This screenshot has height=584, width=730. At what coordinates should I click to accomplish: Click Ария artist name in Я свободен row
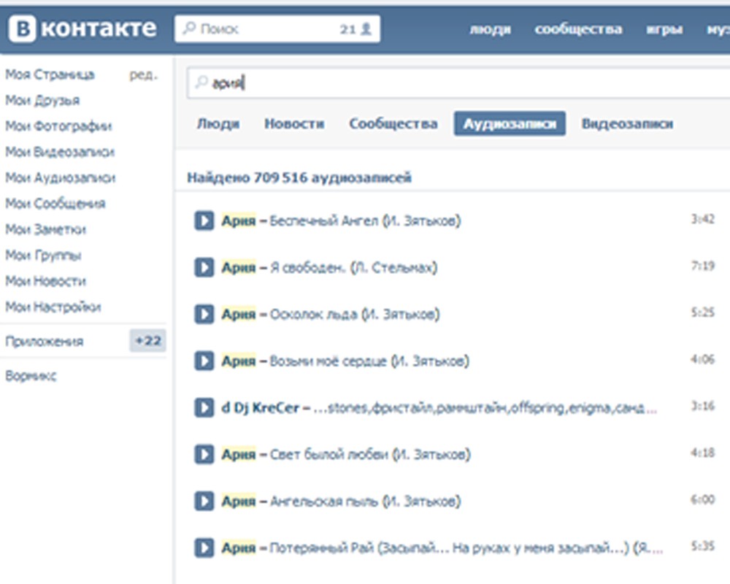point(239,267)
